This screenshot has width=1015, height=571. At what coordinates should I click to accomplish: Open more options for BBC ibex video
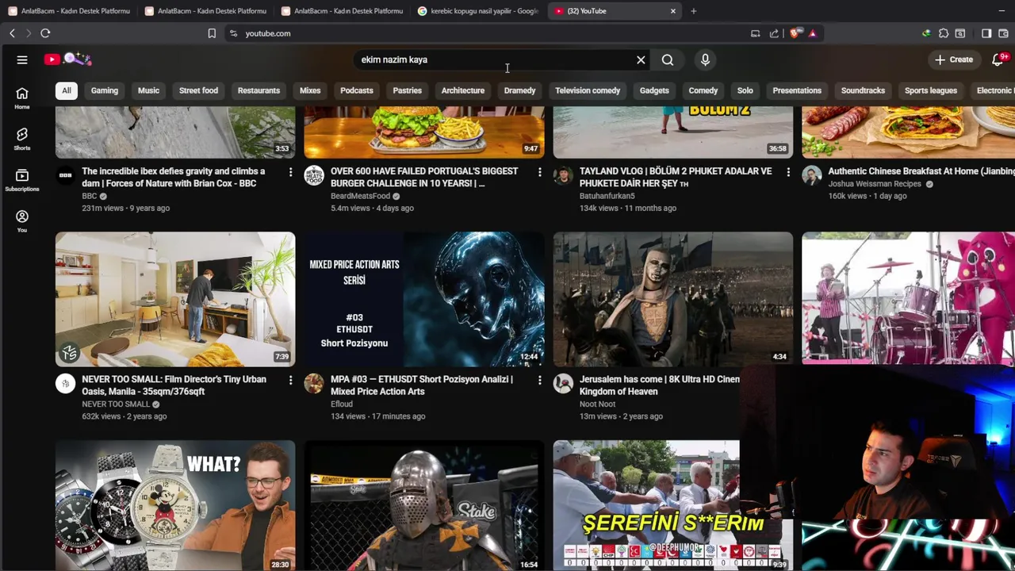pos(290,172)
